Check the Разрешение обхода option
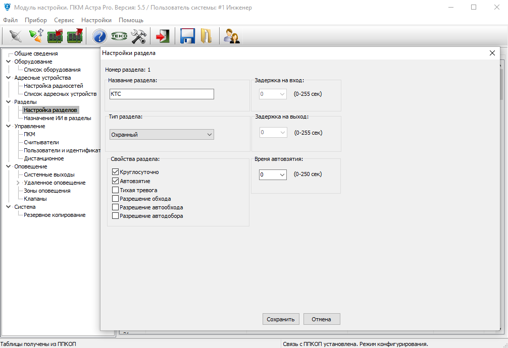 coord(115,198)
